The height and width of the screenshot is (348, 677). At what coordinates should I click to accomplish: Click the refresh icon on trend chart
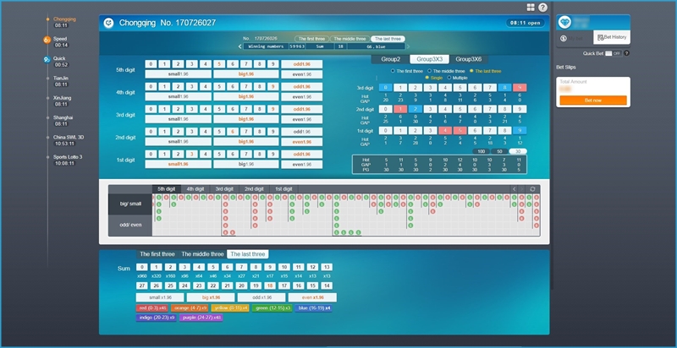[532, 189]
